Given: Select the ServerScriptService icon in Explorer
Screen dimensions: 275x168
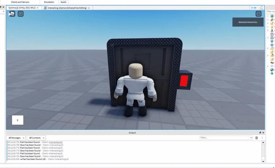Looking at the screenshot, I should pyautogui.click(x=272, y=41).
